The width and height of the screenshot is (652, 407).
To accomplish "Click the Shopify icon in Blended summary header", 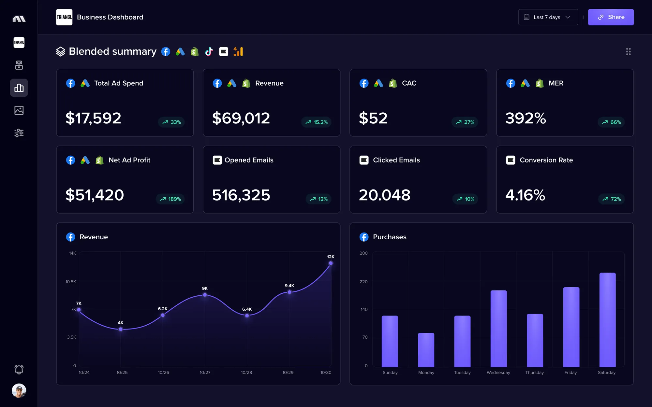I will pyautogui.click(x=195, y=51).
